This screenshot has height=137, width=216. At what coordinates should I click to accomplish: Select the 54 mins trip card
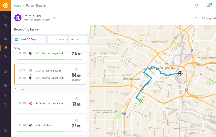(50, 74)
